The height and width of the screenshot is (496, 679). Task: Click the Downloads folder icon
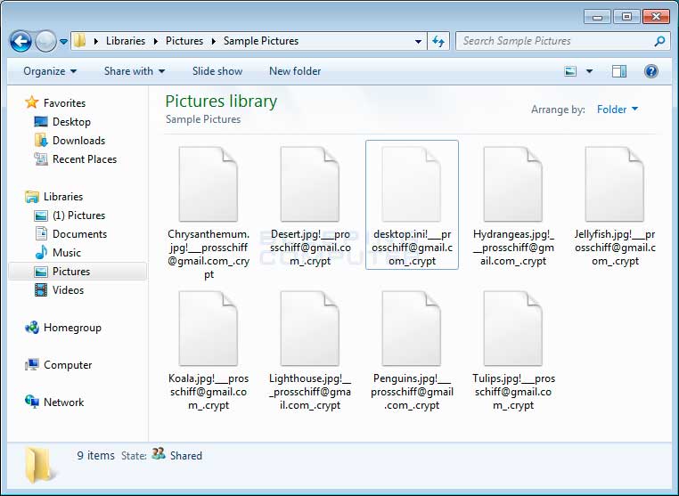(41, 140)
